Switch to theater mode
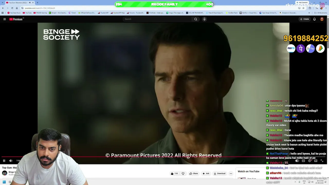329x185 pixels. pyautogui.click(x=316, y=161)
